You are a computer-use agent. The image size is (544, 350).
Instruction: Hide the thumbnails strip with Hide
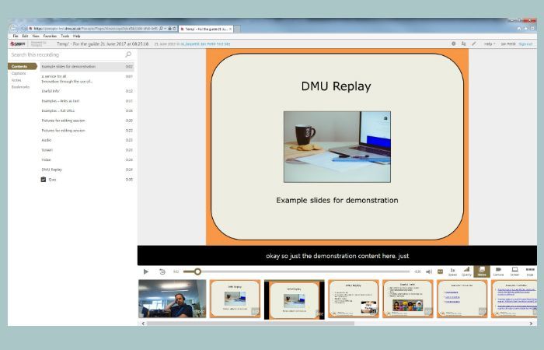coord(530,272)
